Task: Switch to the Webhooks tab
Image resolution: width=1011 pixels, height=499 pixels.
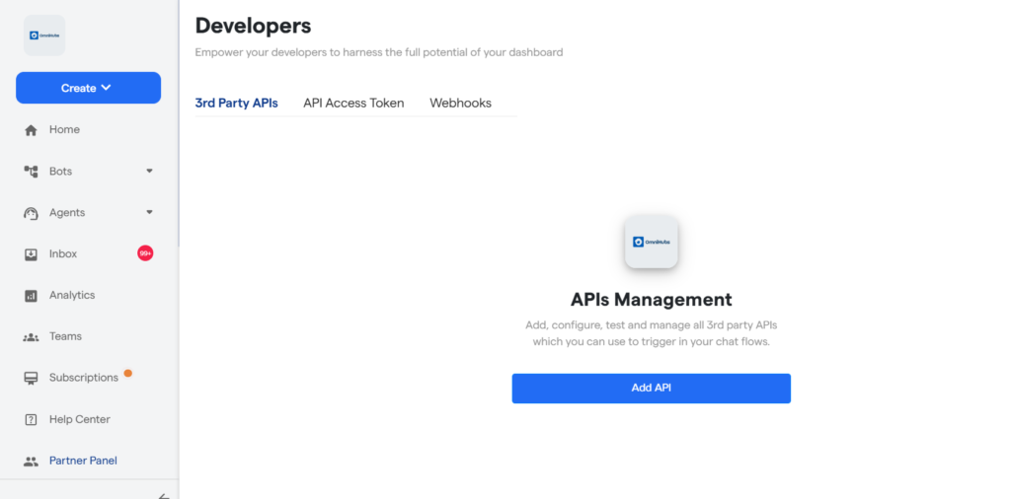Action: (460, 103)
